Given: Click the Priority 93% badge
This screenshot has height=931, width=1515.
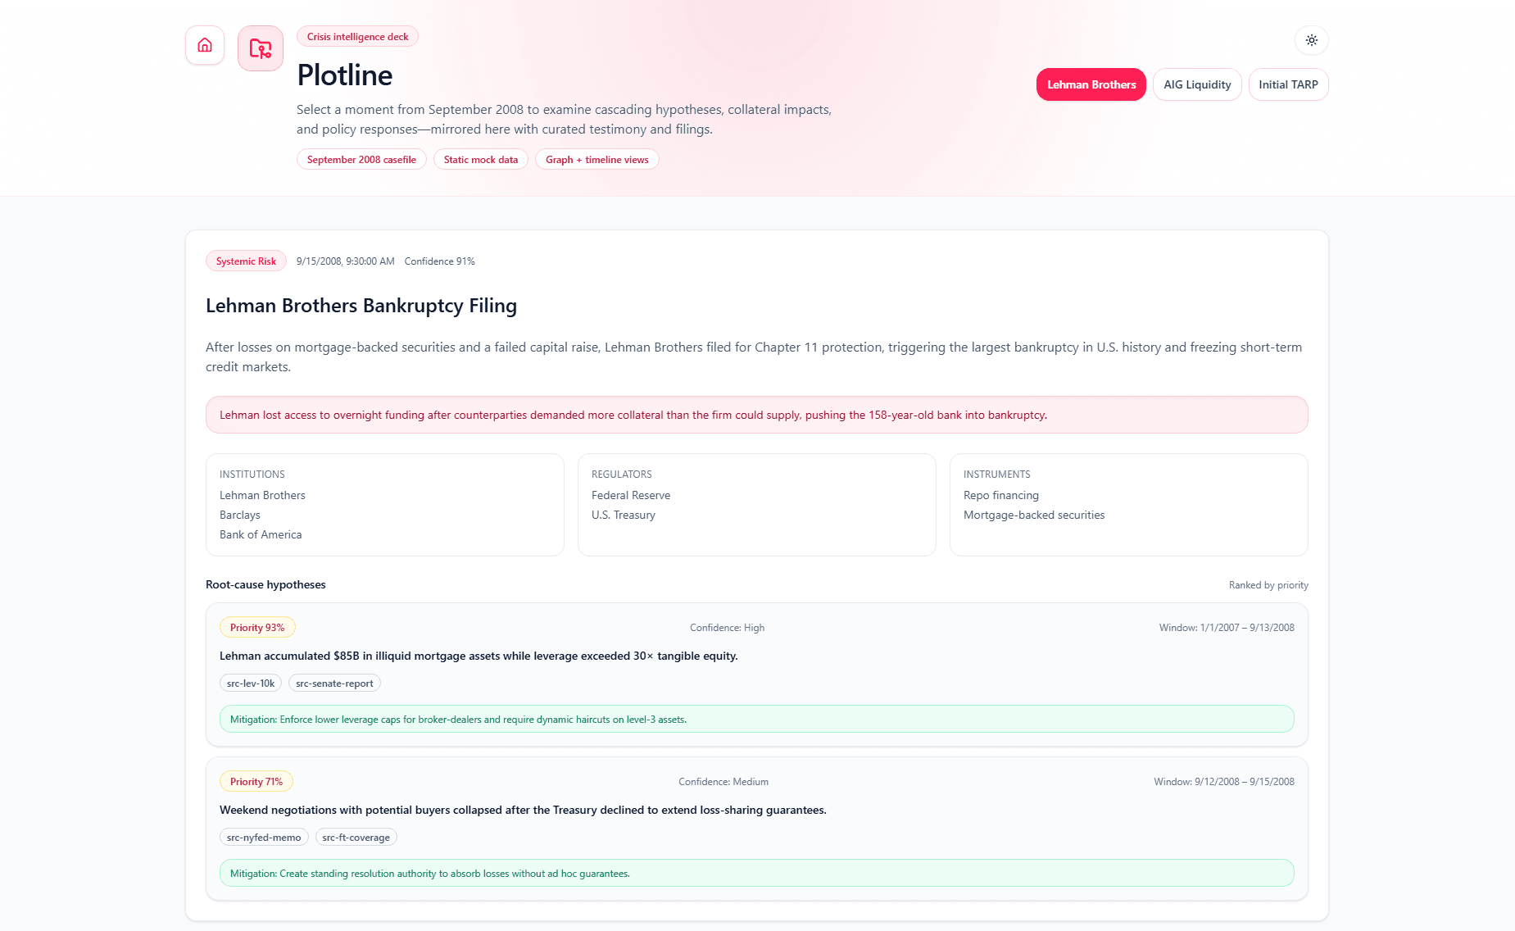Looking at the screenshot, I should (256, 627).
